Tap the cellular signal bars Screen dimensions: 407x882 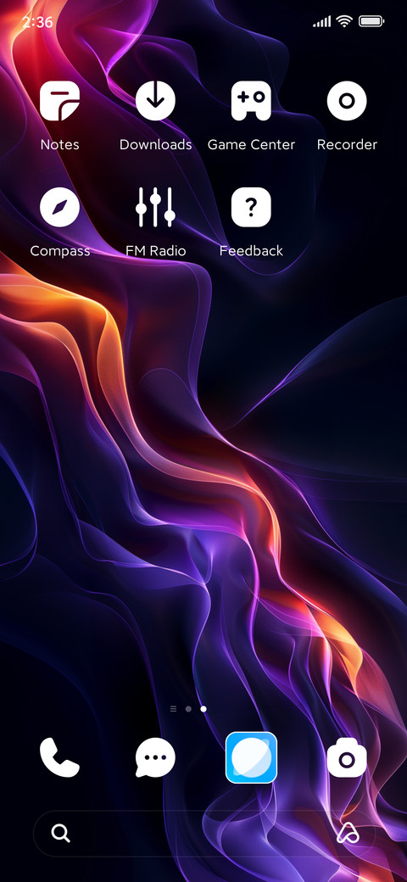[x=322, y=22]
